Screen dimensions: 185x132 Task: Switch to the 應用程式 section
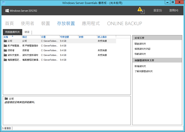tap(91, 23)
